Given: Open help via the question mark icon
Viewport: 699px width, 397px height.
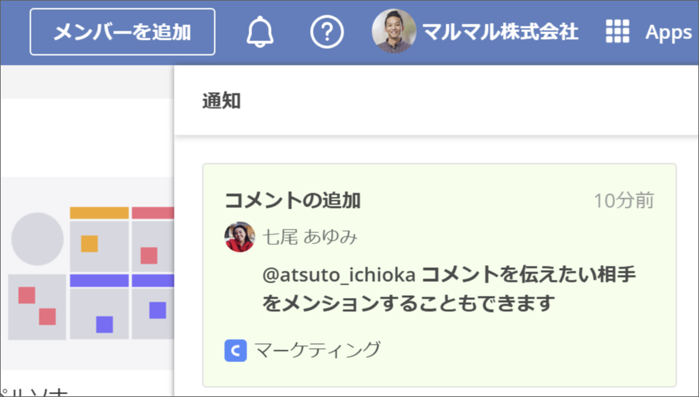Looking at the screenshot, I should point(327,32).
